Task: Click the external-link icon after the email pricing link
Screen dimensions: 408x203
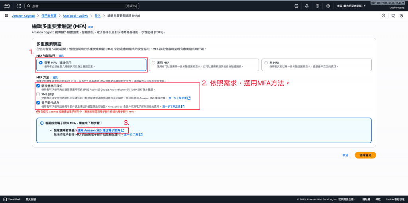Action: 183,106
